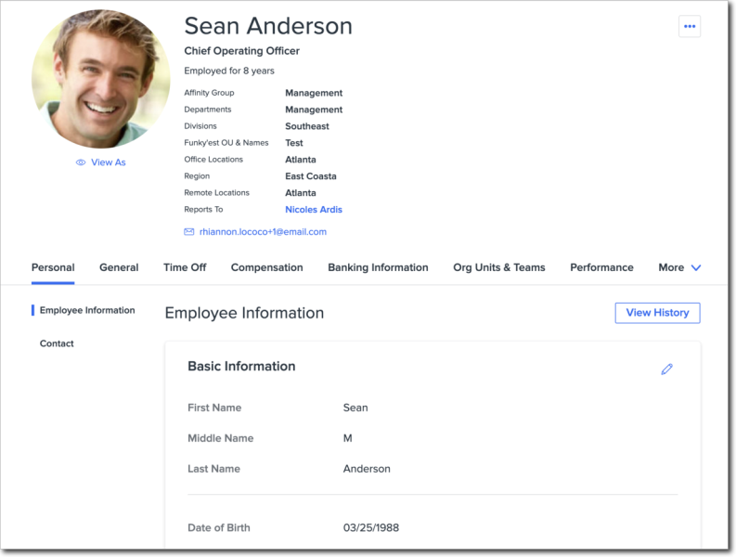Select Contact in the sidebar
Viewport: 736px width, 557px height.
[x=57, y=343]
